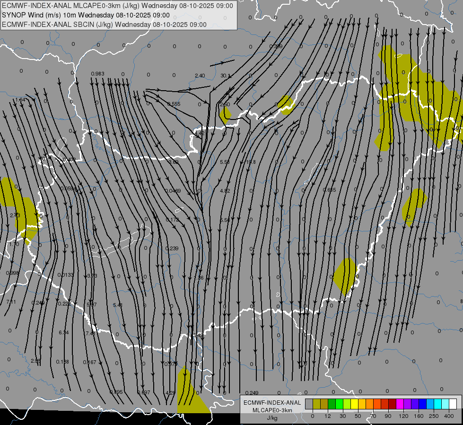The image size is (463, 425).
Task: Click the map value 0.138
Action: coord(62,362)
